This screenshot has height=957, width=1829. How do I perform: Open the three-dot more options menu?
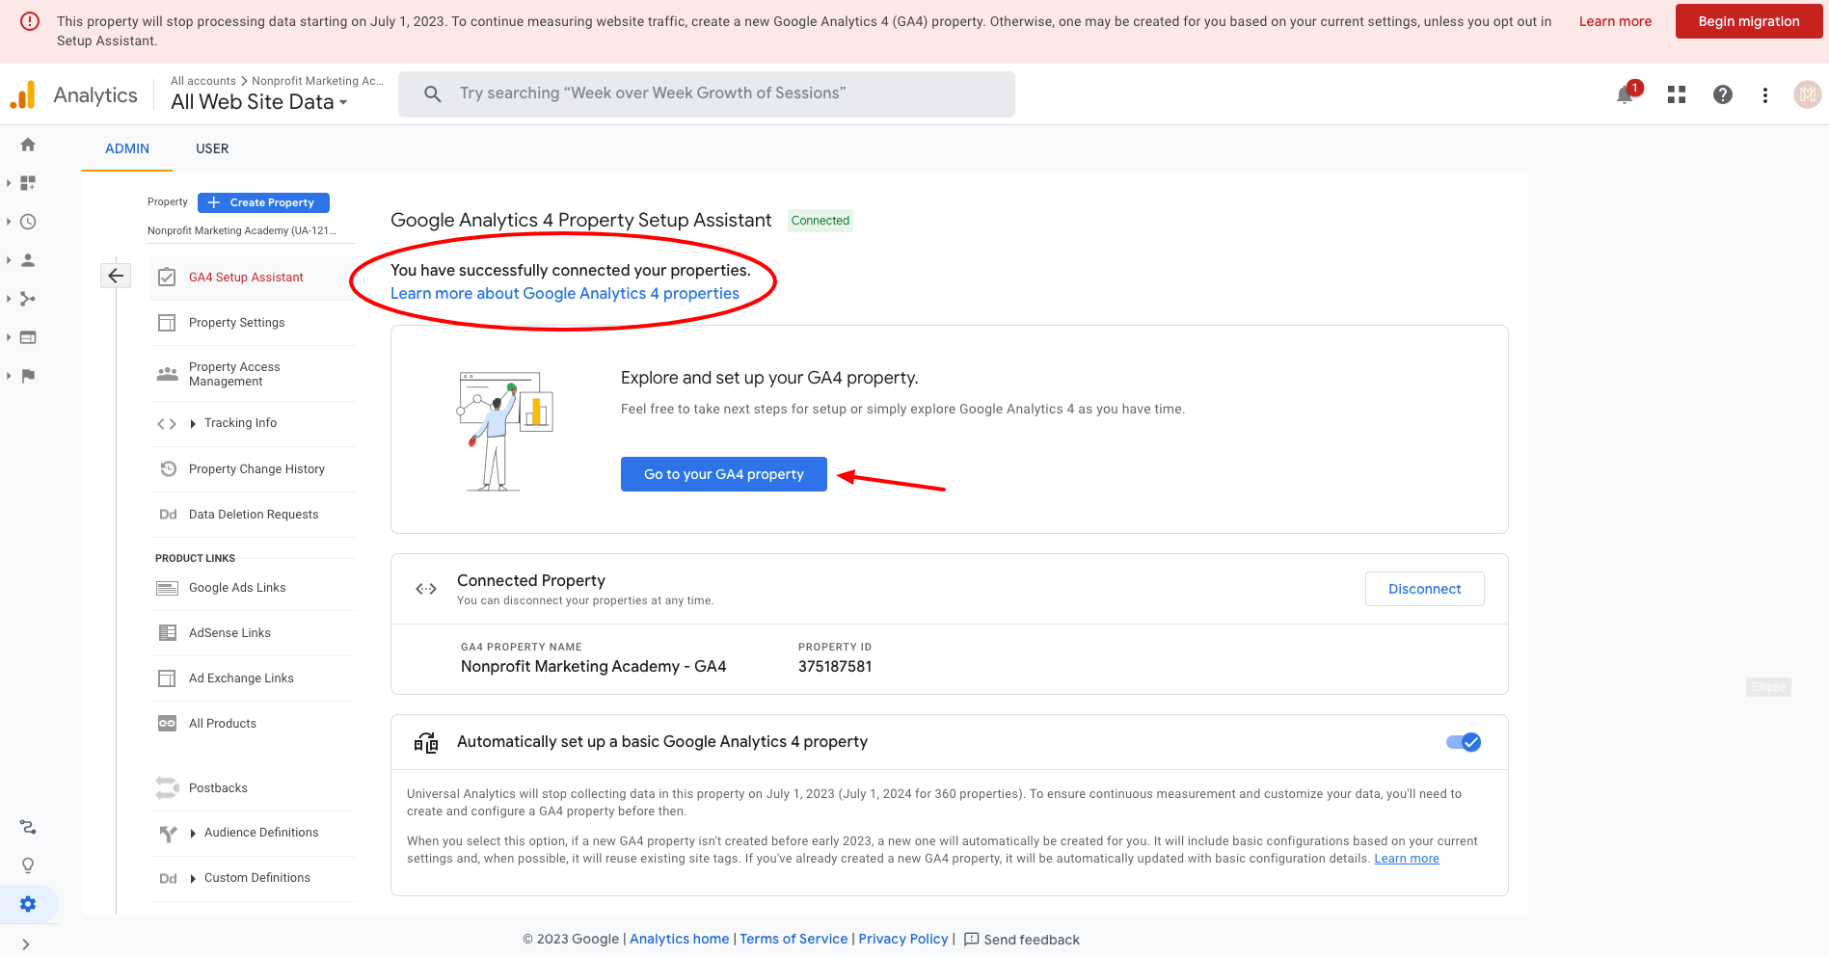pos(1765,94)
